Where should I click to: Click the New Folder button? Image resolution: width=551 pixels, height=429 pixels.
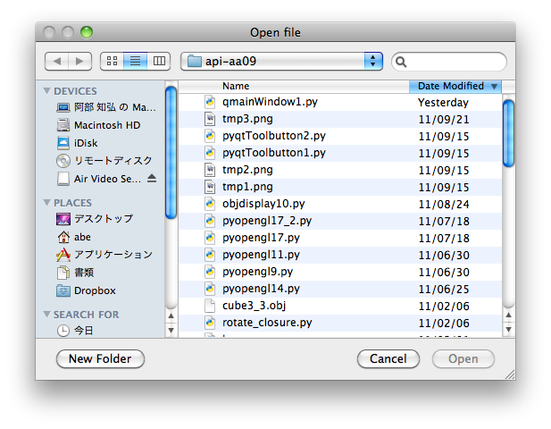[100, 358]
